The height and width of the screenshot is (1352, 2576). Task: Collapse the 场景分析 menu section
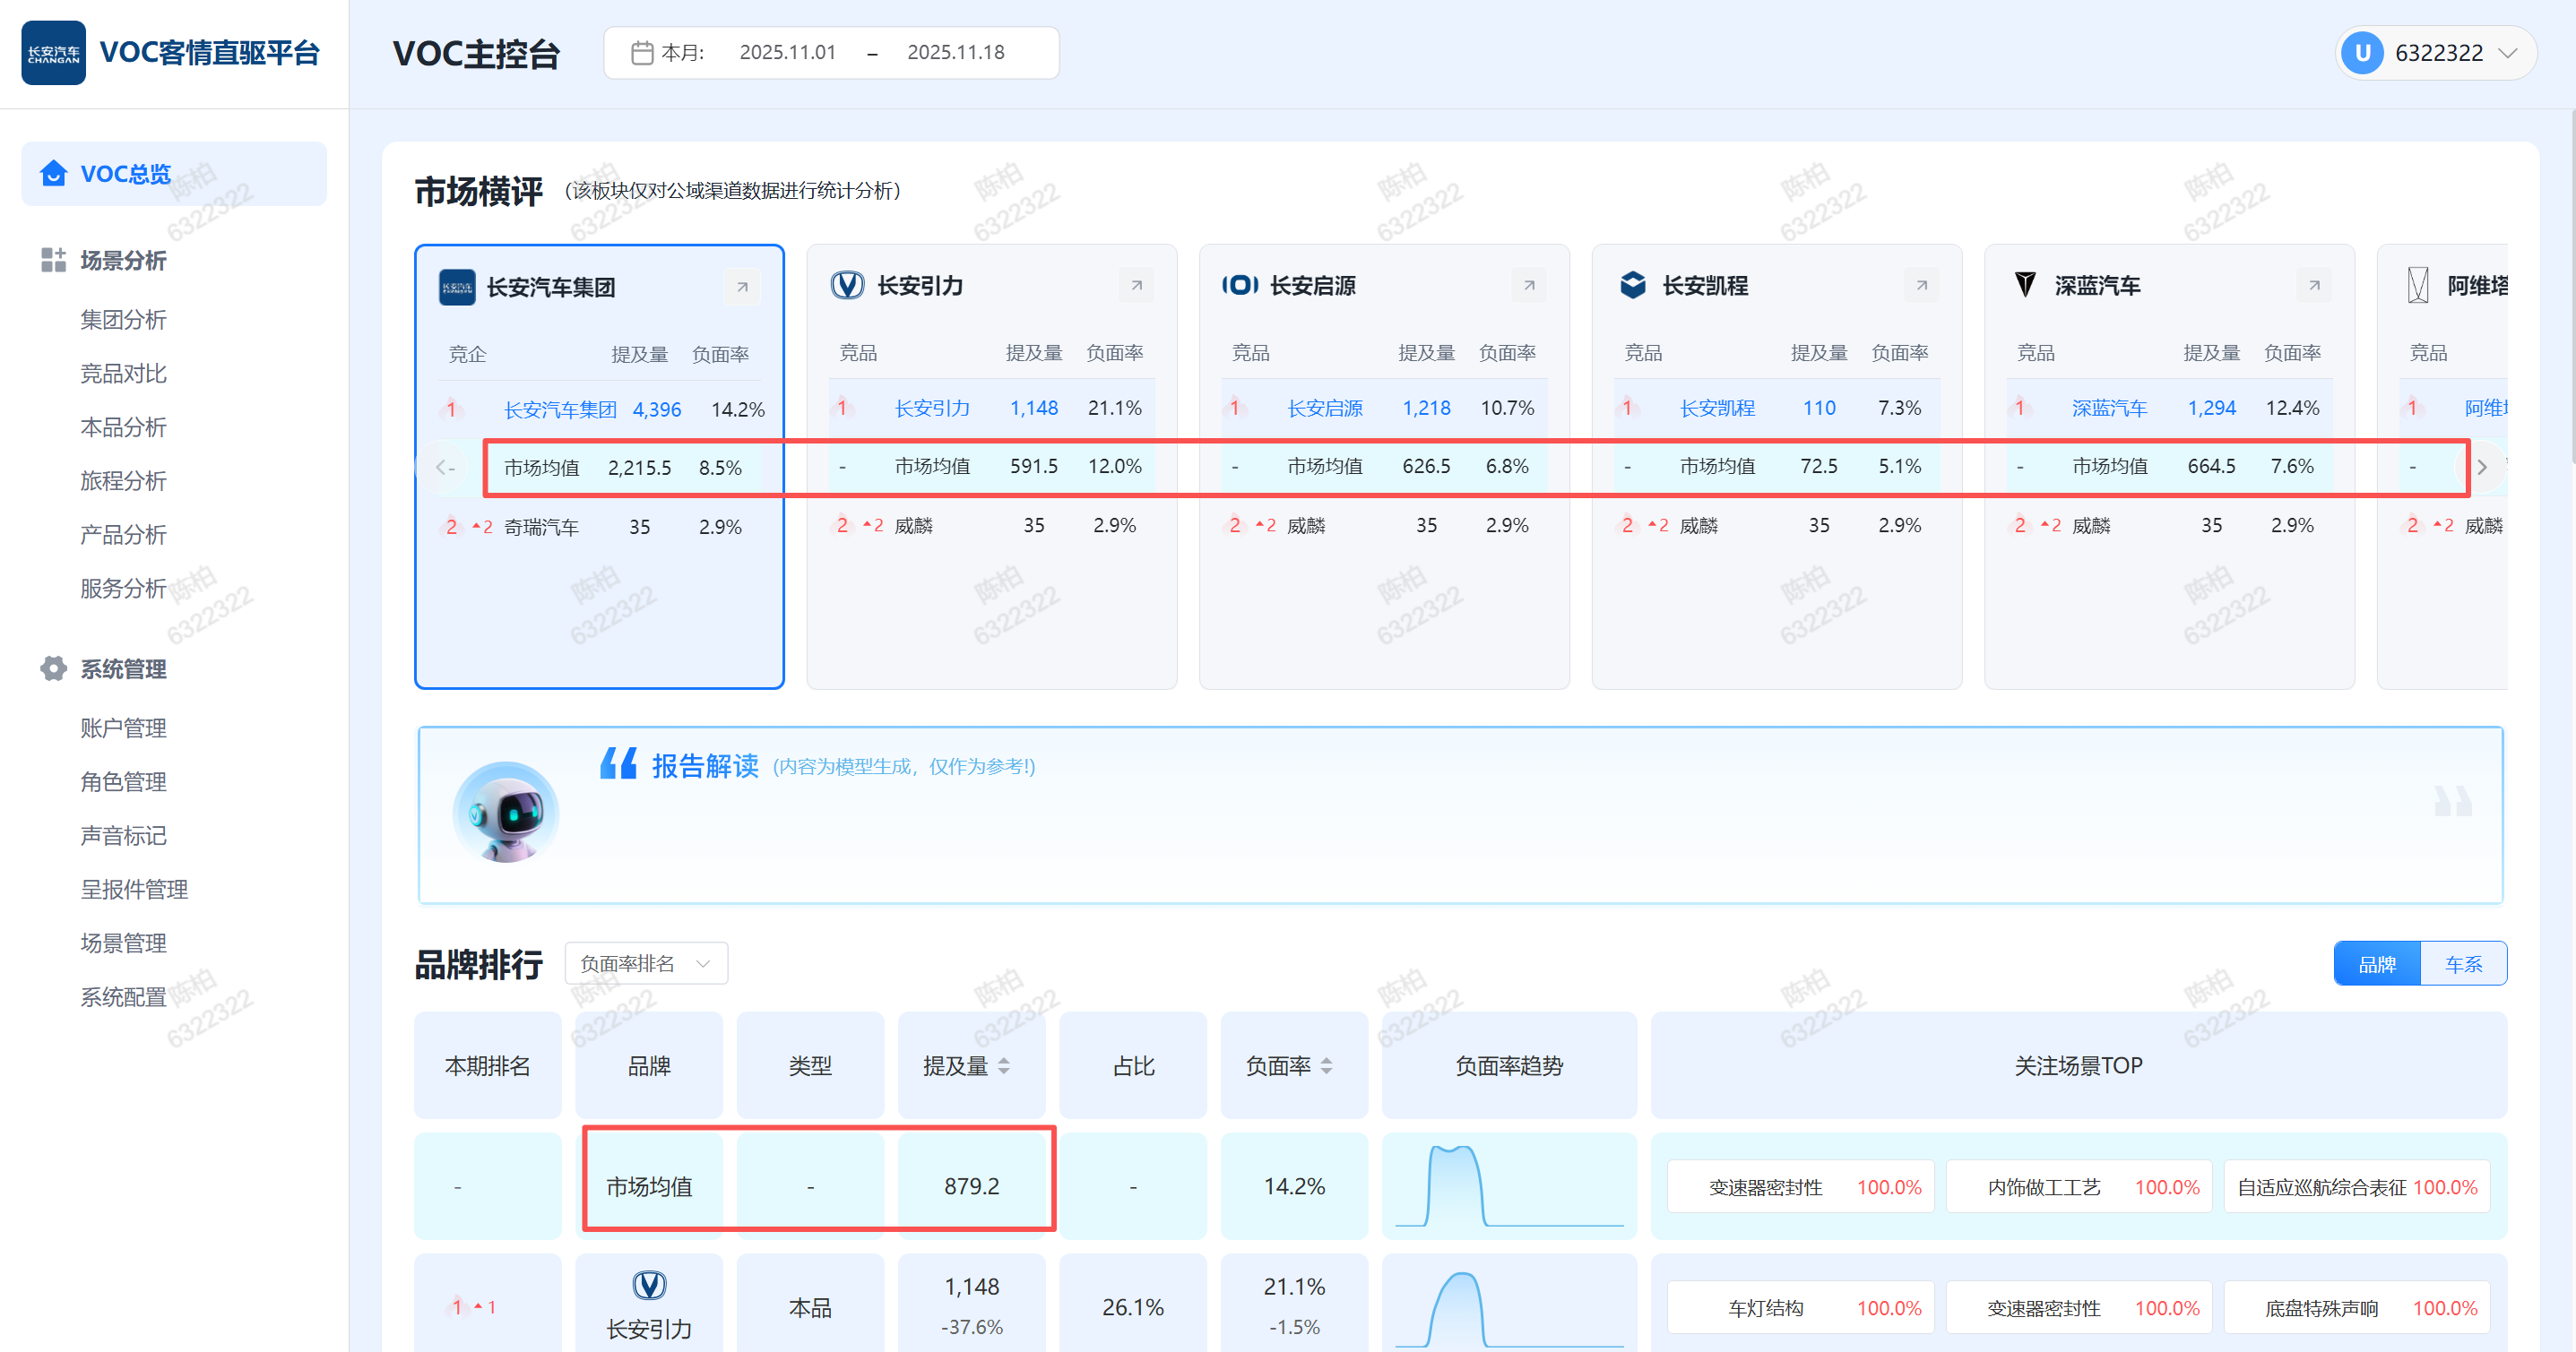coord(123,261)
